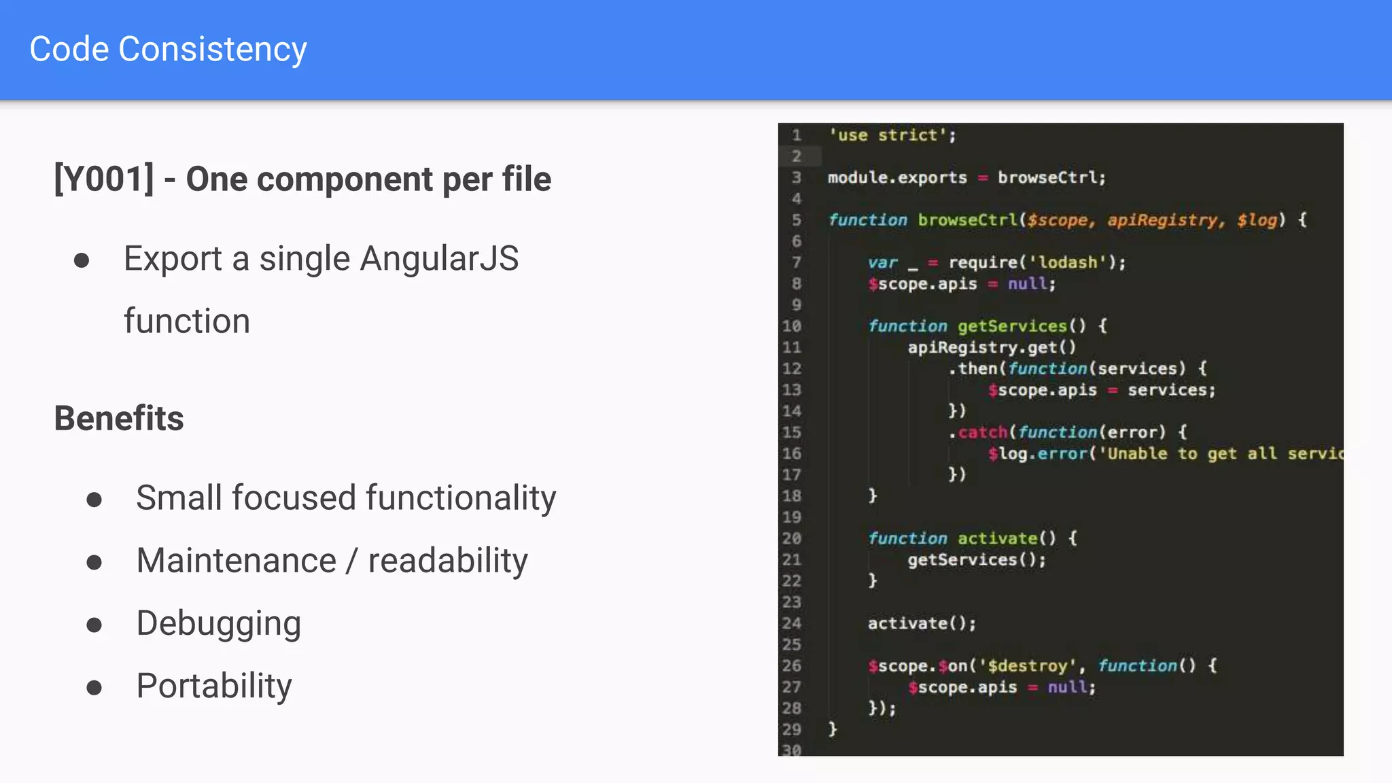Click '$scope.apis = null;' on line 27
This screenshot has height=783, width=1392.
coord(1002,687)
